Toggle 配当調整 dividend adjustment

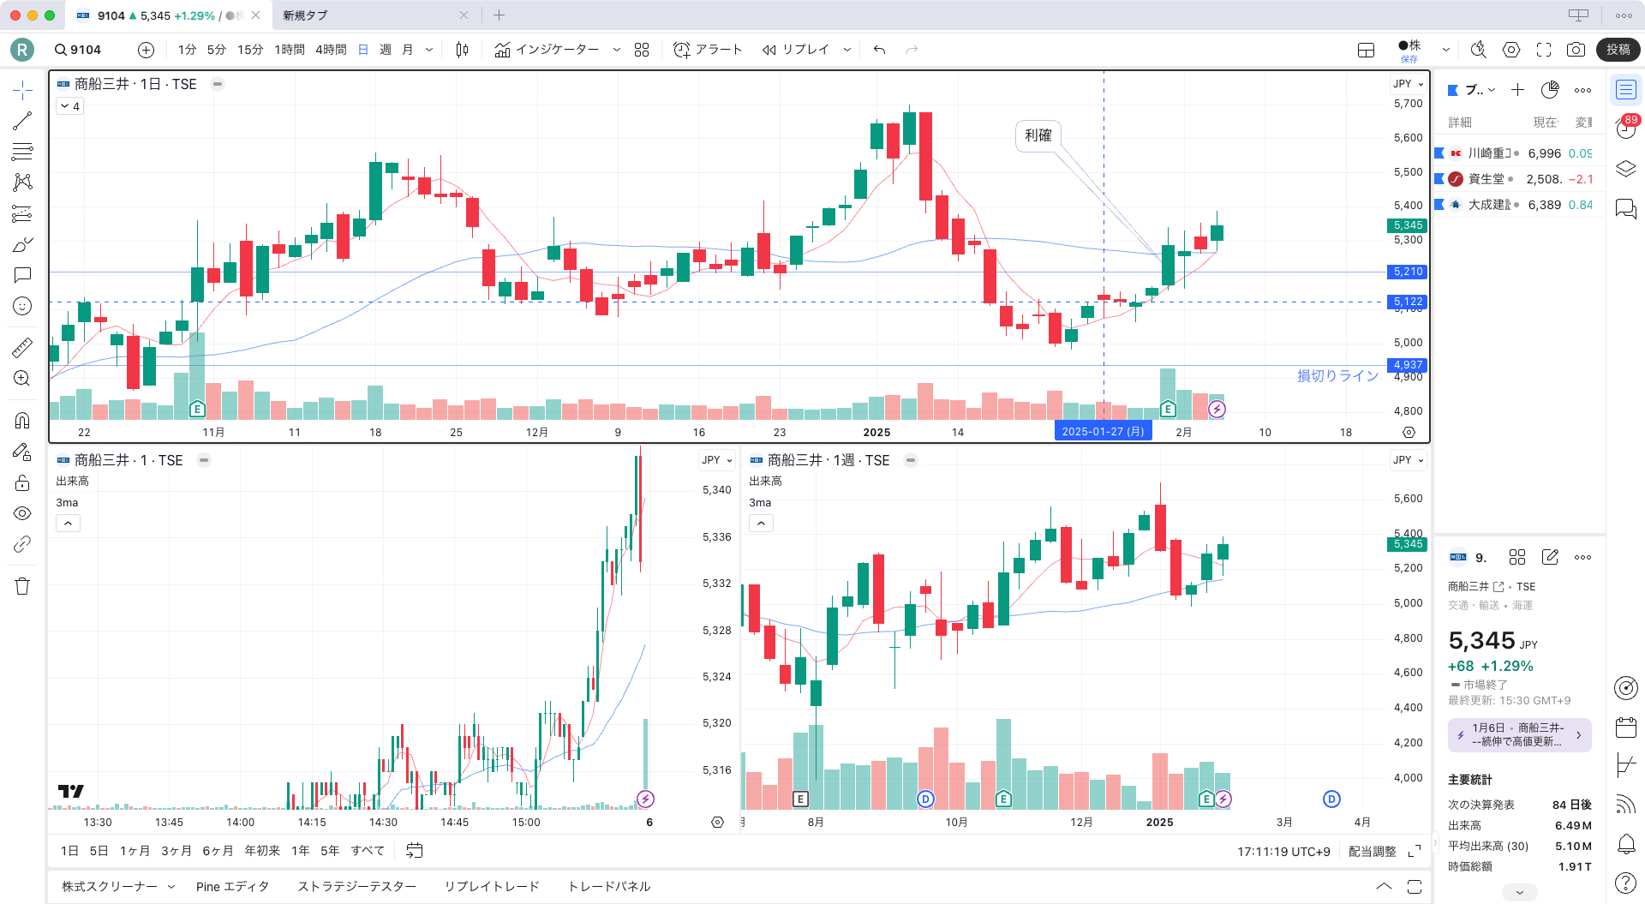tap(1372, 852)
